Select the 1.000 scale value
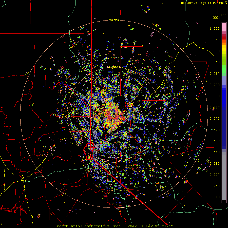 (x=215, y=28)
